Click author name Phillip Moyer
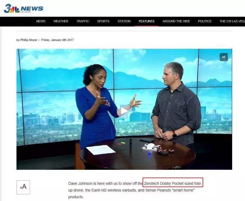This screenshot has height=201, width=245. tap(29, 40)
